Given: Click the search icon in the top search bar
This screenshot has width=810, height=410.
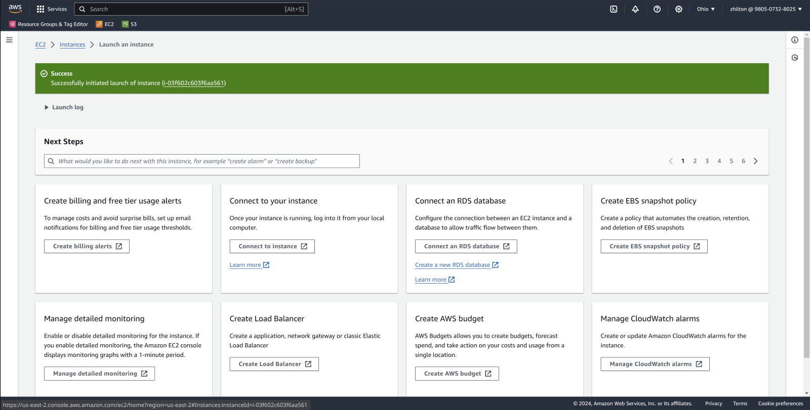Looking at the screenshot, I should [83, 9].
